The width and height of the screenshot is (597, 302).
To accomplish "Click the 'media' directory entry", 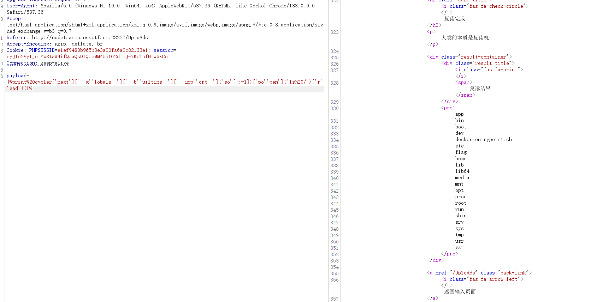I will click(x=462, y=177).
